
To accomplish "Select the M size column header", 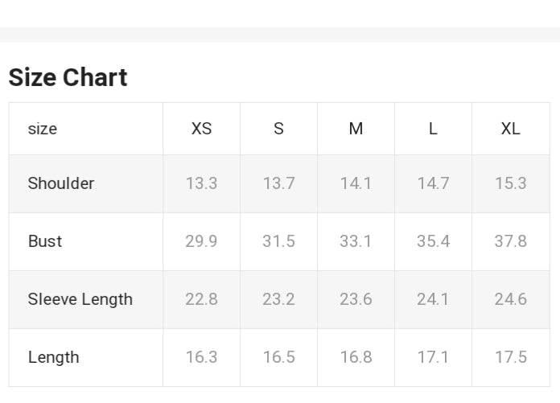I will click(x=356, y=129).
